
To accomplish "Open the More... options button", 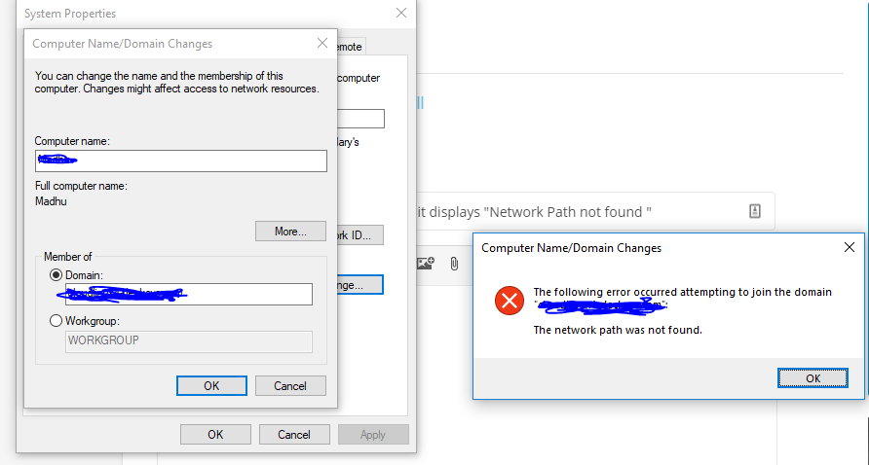I will click(x=290, y=232).
